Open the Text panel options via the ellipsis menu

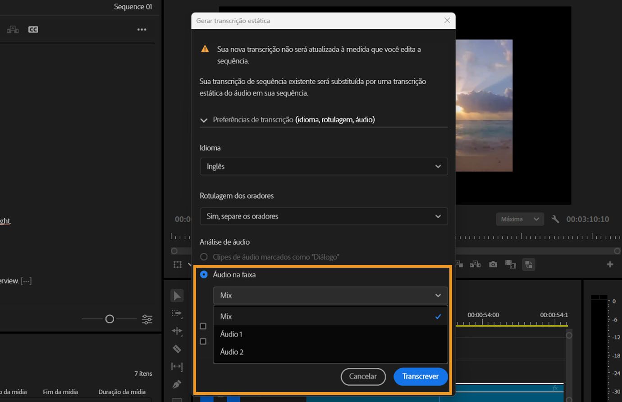(142, 29)
